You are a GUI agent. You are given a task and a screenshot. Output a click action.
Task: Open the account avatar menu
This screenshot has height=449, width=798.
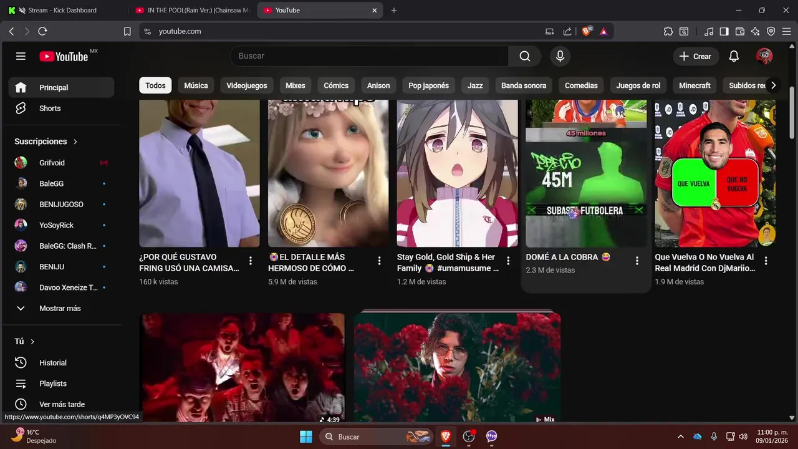point(764,56)
